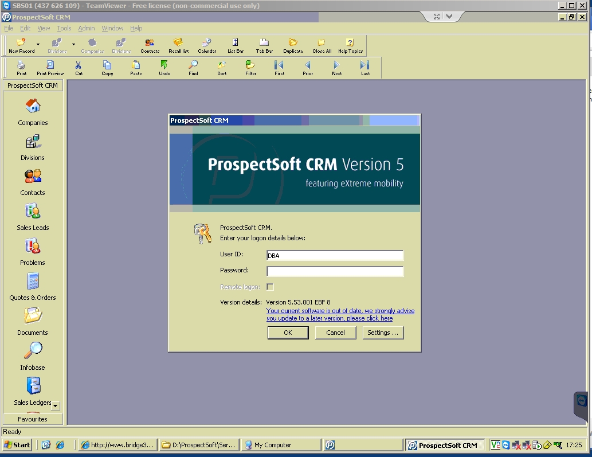Open Sales Ledgers from the sidebar

coord(33,392)
